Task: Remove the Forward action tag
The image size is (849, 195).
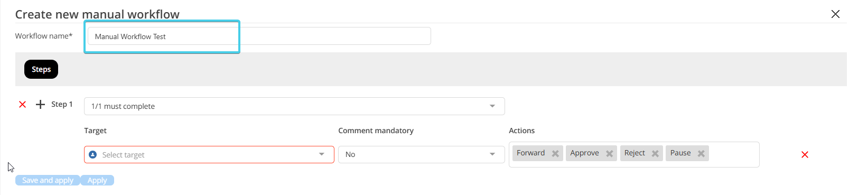Action: (555, 154)
